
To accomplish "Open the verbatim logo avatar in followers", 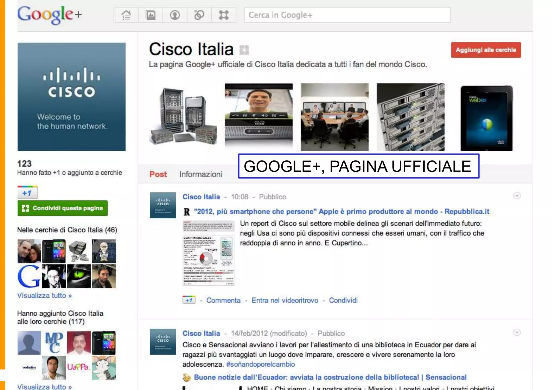I will [x=29, y=368].
